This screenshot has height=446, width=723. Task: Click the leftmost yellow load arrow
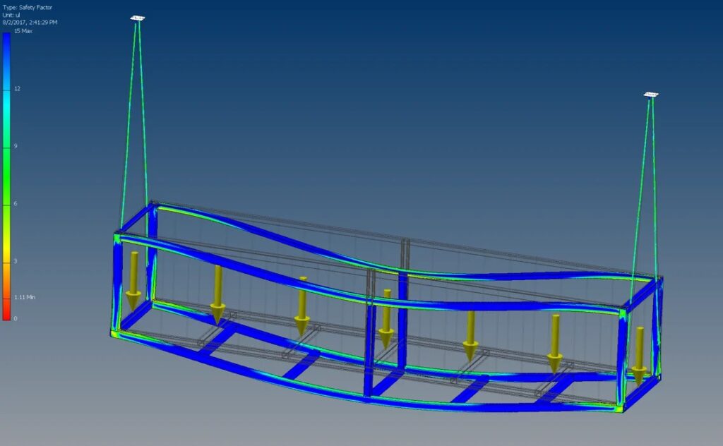[133, 280]
